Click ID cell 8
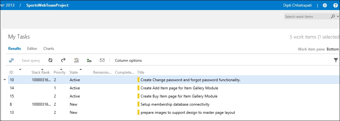This screenshot has height=121, width=340. [11, 104]
